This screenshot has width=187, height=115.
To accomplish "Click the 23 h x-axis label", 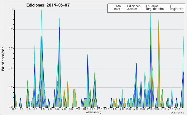I will click(178, 109).
